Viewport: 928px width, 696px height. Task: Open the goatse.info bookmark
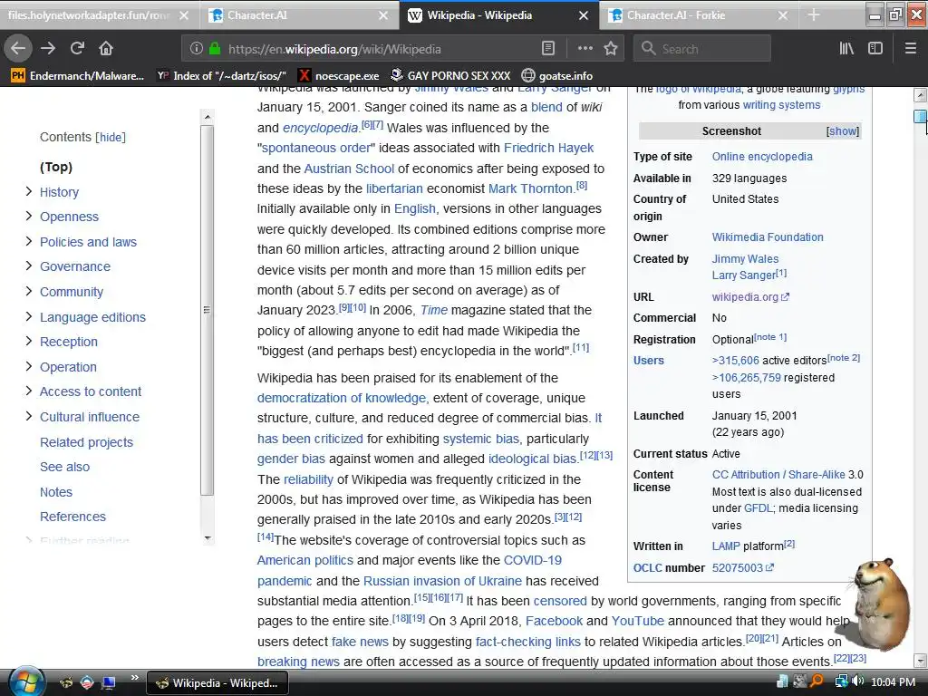pyautogui.click(x=557, y=76)
